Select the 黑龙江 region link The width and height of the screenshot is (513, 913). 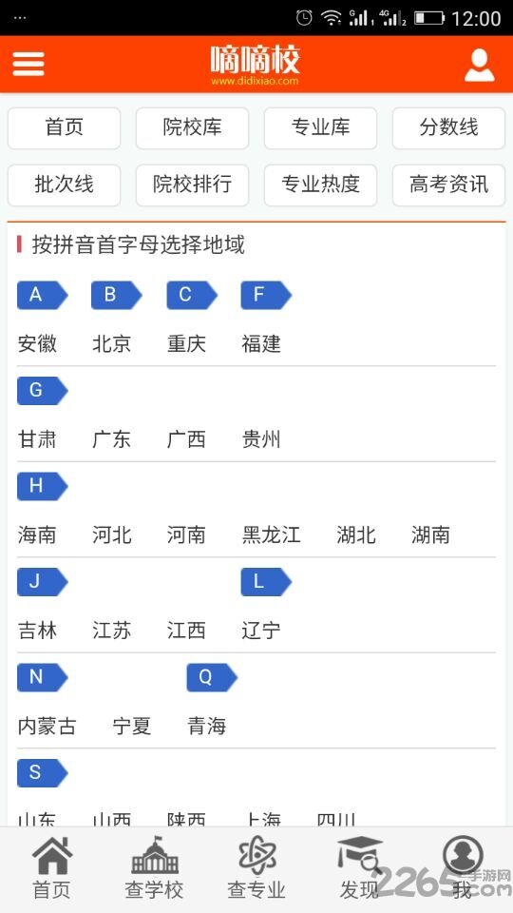click(x=271, y=534)
